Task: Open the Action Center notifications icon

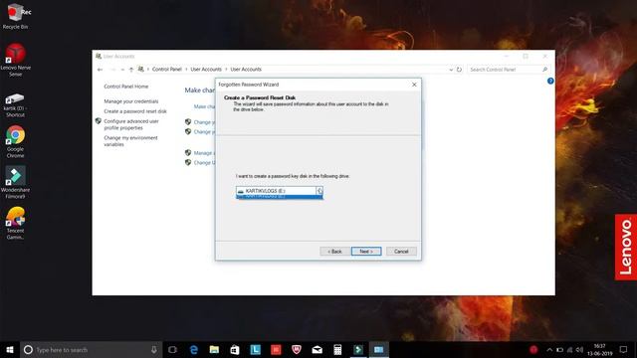Action: (623, 349)
